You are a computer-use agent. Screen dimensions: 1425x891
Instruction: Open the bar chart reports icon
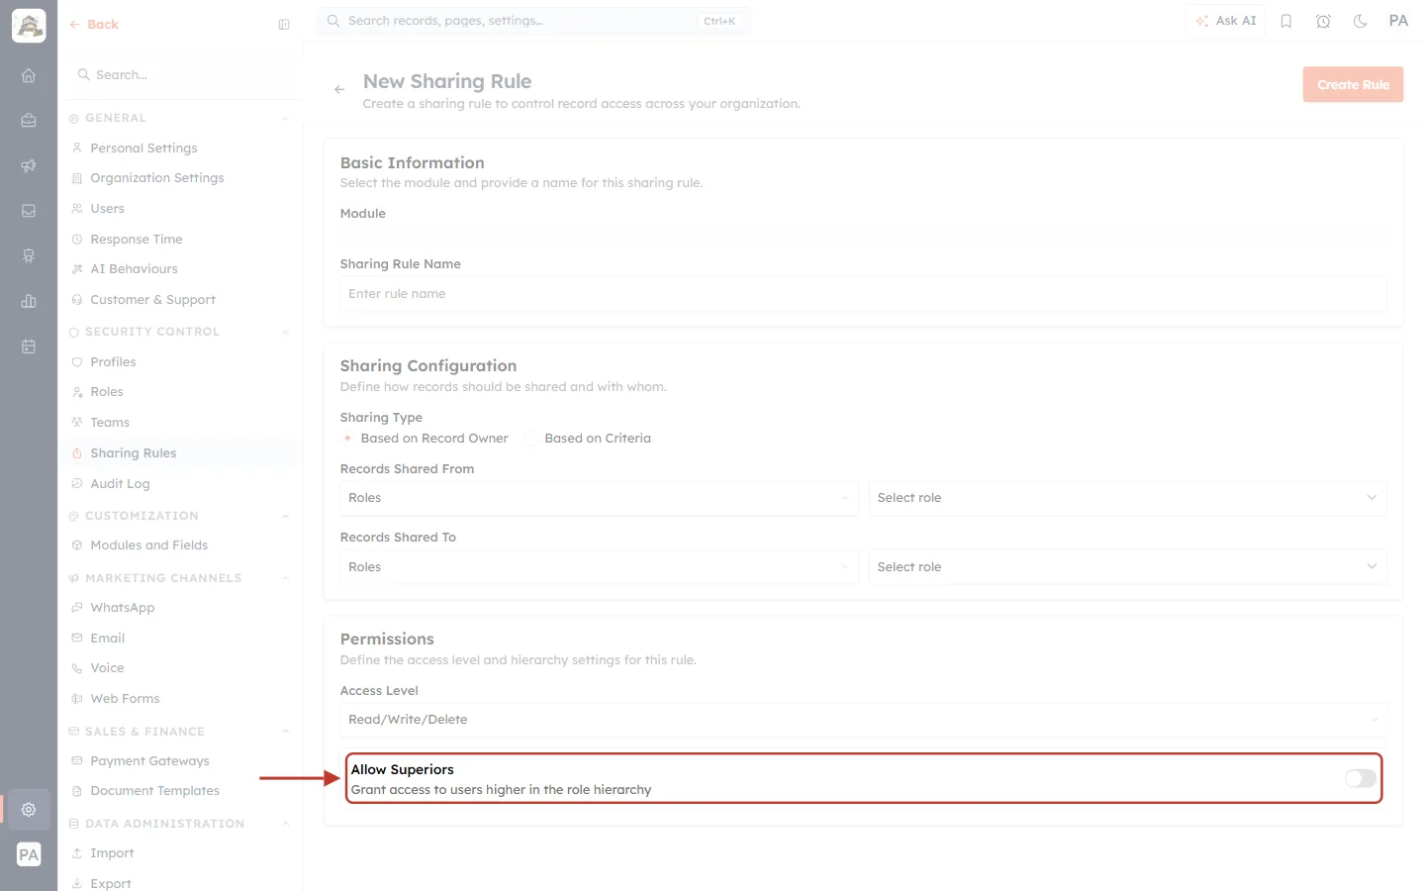point(29,301)
